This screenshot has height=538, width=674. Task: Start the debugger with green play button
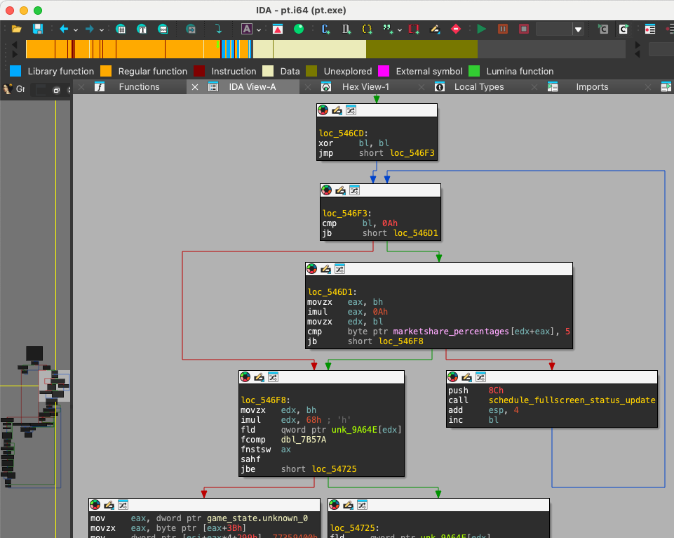click(482, 29)
